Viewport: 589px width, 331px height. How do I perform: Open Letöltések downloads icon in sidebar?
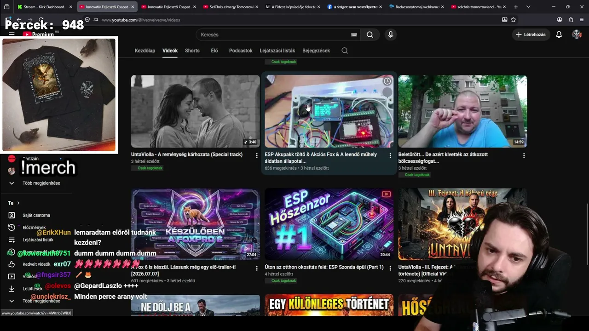(12, 289)
